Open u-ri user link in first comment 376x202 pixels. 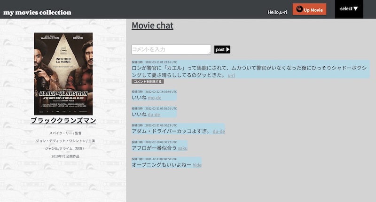click(231, 76)
